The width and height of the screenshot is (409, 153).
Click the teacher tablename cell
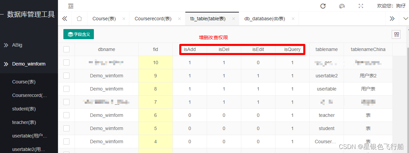click(327, 115)
